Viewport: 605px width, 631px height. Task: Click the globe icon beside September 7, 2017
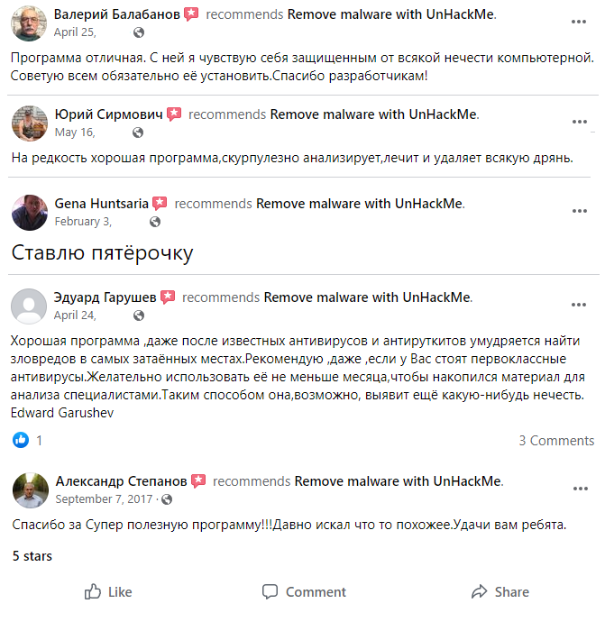167,498
